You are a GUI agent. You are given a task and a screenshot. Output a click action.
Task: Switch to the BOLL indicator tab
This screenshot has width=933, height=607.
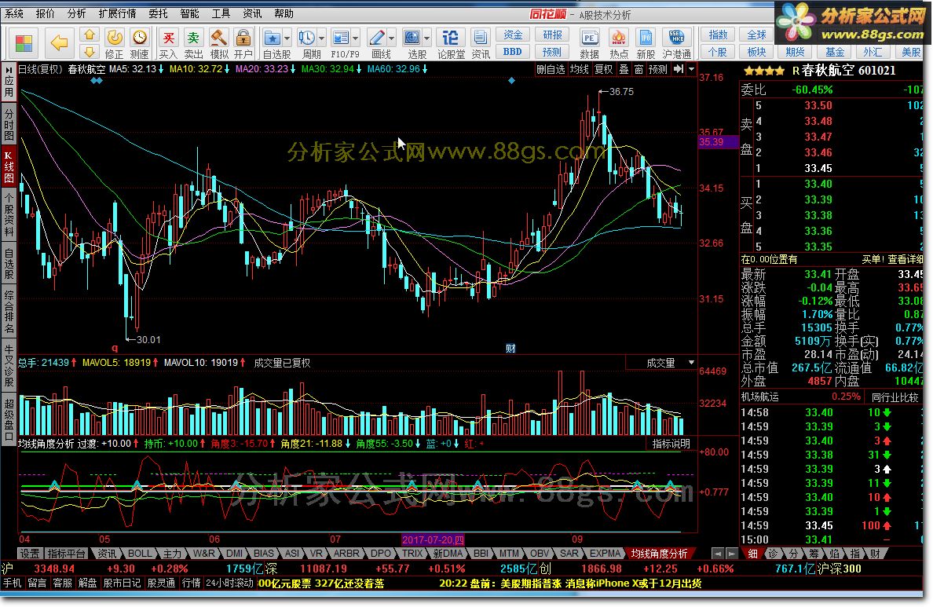pyautogui.click(x=140, y=554)
